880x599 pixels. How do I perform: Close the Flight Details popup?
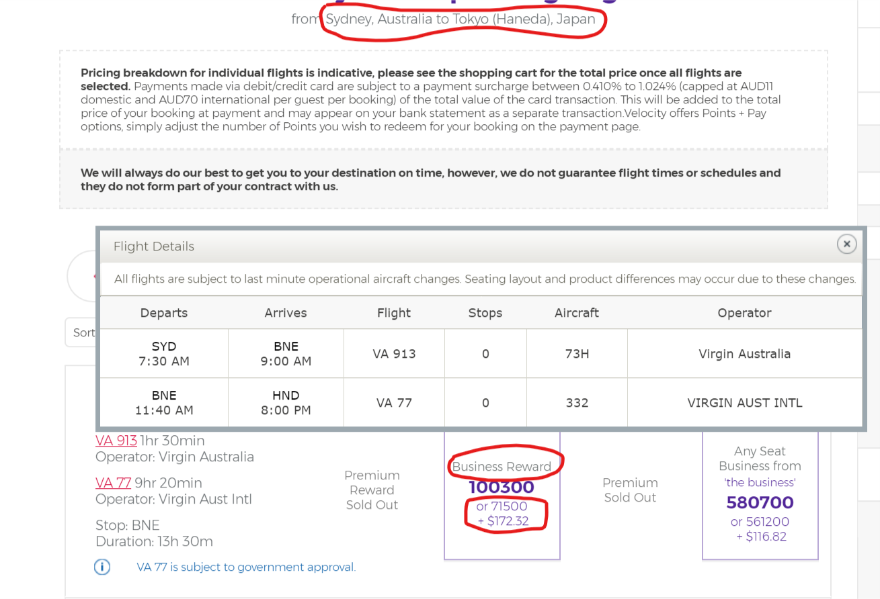[846, 244]
